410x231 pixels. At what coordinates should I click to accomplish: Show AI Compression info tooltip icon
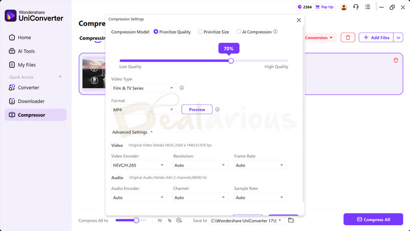(x=275, y=31)
